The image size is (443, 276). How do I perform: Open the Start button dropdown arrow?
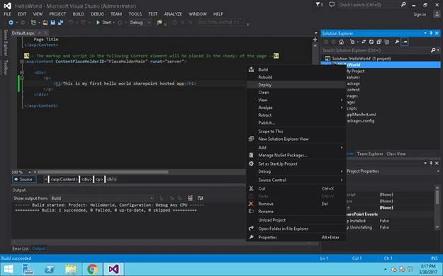point(114,23)
